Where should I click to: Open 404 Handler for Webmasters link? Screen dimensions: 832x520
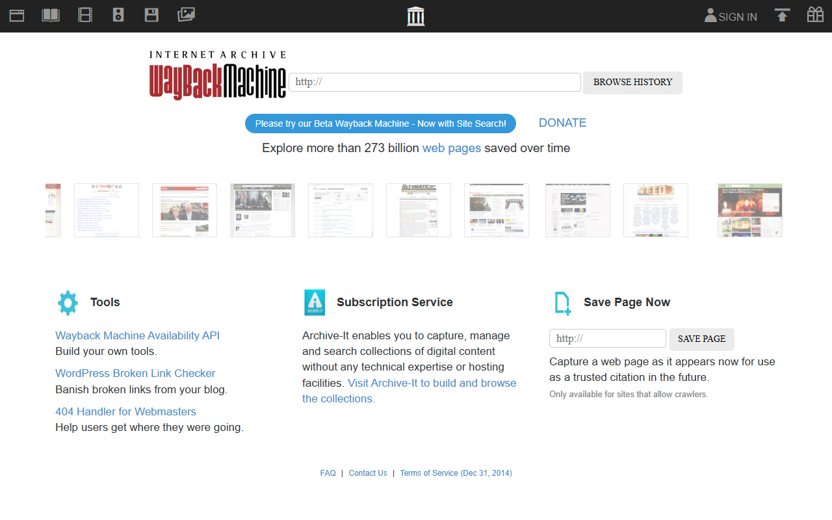point(125,411)
